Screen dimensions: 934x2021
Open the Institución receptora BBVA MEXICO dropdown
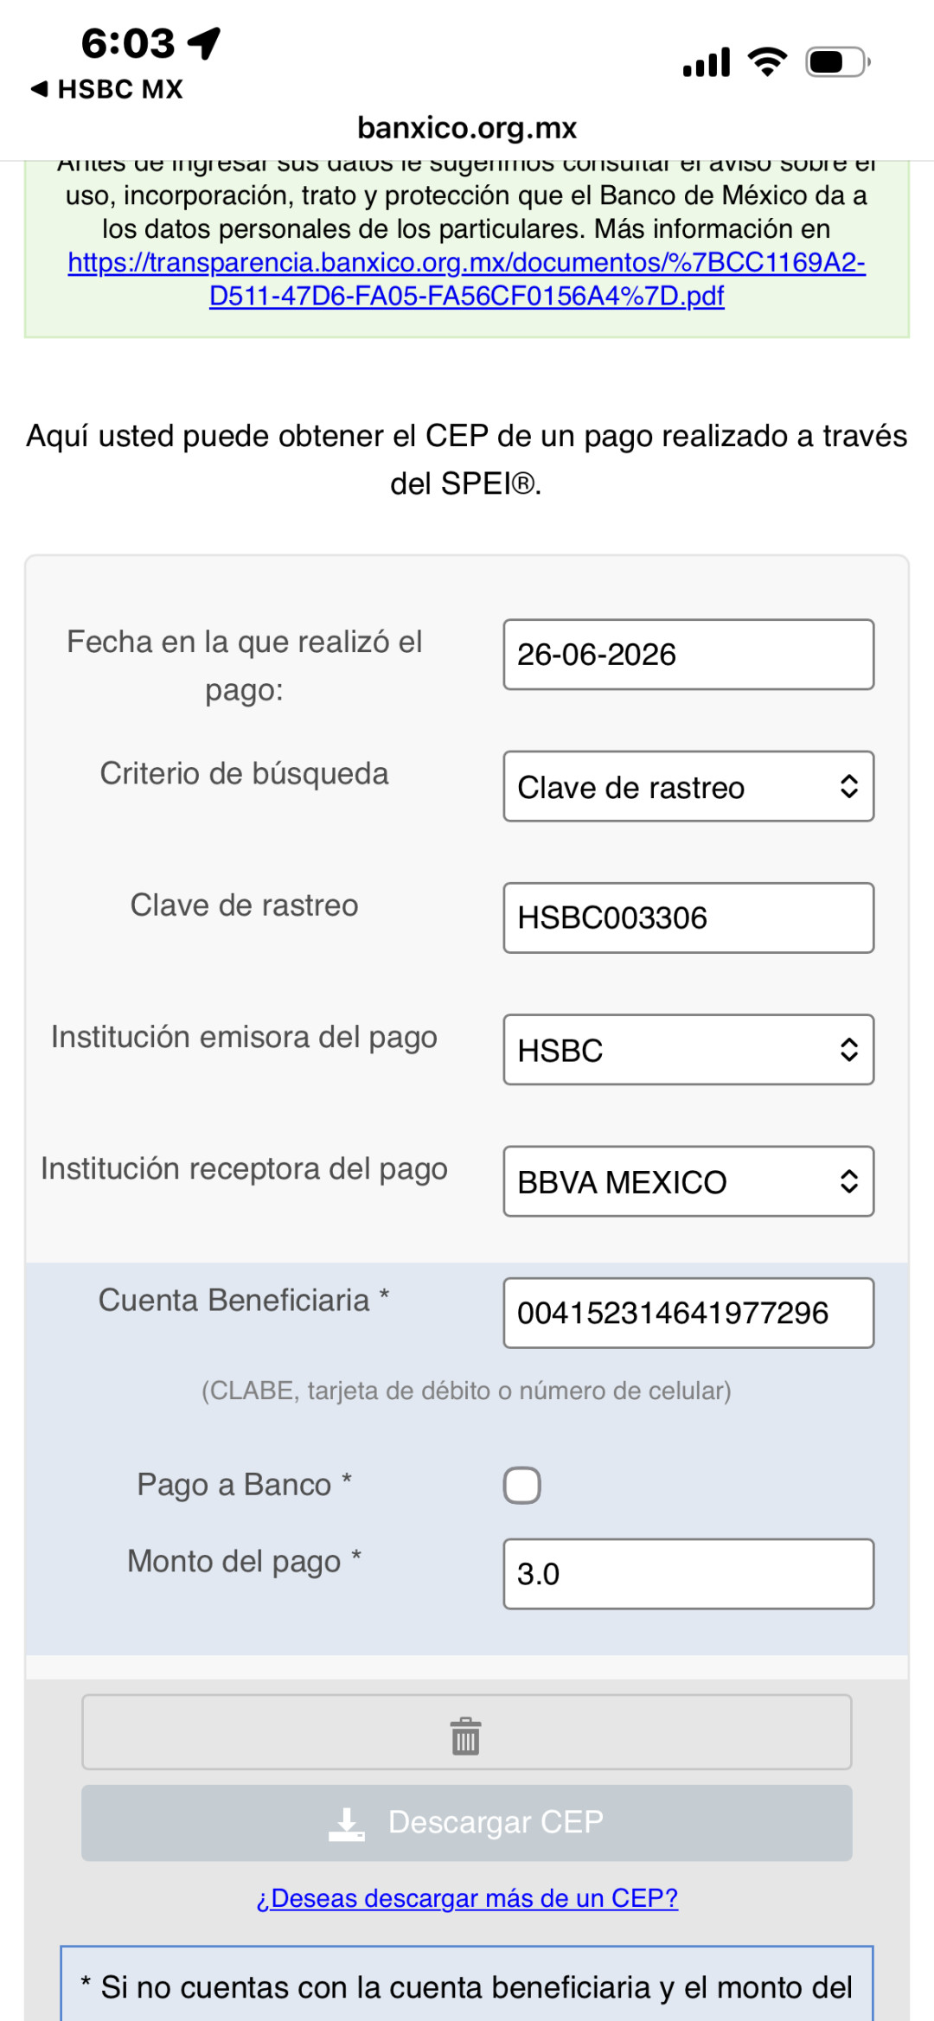point(688,1181)
